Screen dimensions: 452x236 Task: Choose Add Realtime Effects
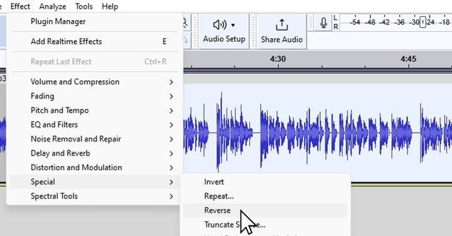(95, 41)
